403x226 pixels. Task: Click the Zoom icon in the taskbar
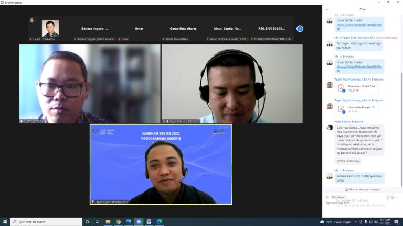pos(139,222)
